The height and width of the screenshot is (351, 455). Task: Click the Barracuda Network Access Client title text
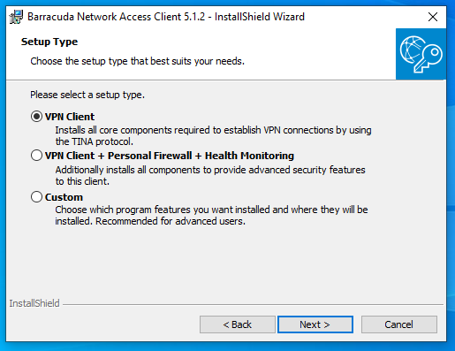pos(166,17)
